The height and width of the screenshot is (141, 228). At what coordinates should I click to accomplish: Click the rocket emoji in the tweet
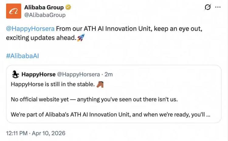81,38
